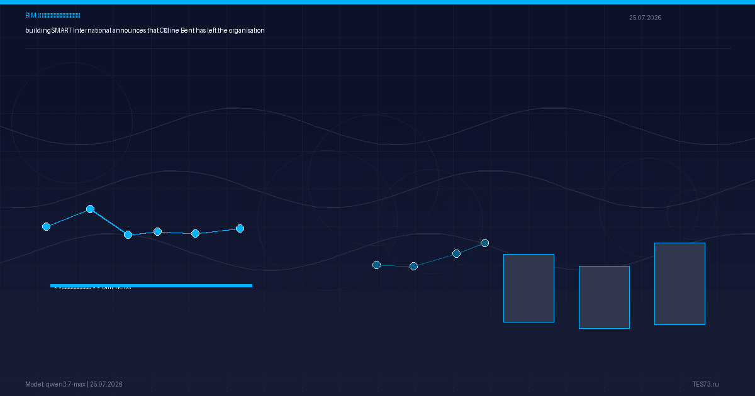Select the second point of the dark teal line
This screenshot has height=396, width=755.
click(x=413, y=266)
